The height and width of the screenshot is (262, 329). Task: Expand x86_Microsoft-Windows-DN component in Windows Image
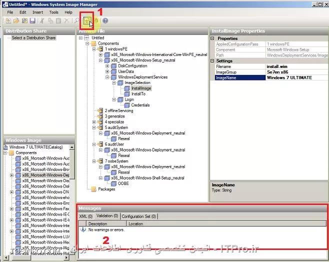pos(12,192)
